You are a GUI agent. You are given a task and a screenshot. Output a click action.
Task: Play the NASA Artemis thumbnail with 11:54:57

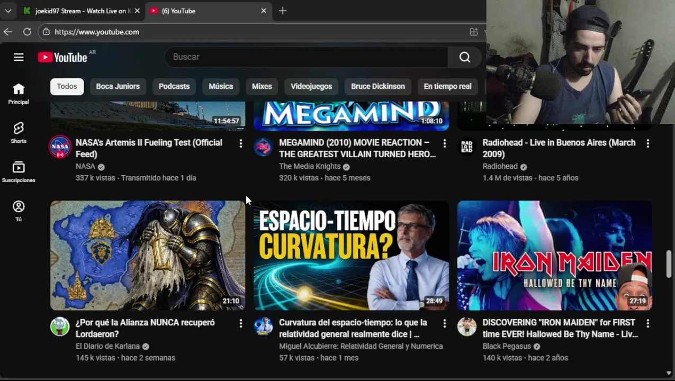(x=148, y=115)
